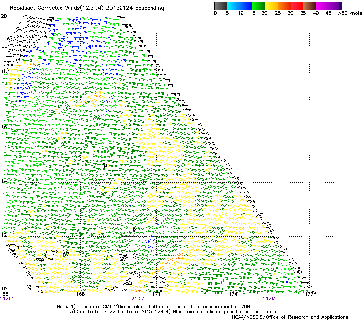The image size is (364, 320).
Task: Click the latitude label '14'
Action: (4, 181)
